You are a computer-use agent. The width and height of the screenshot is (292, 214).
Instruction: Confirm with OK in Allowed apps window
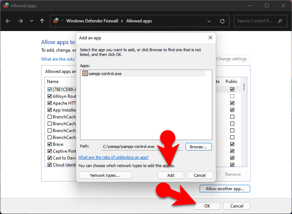tap(207, 206)
